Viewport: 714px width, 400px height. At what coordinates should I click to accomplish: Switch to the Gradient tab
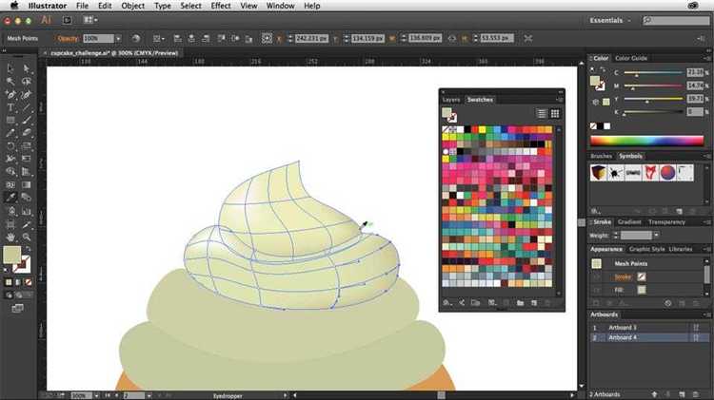(x=630, y=221)
